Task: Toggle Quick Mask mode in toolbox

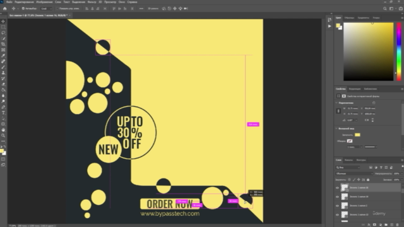Action: coord(3,159)
